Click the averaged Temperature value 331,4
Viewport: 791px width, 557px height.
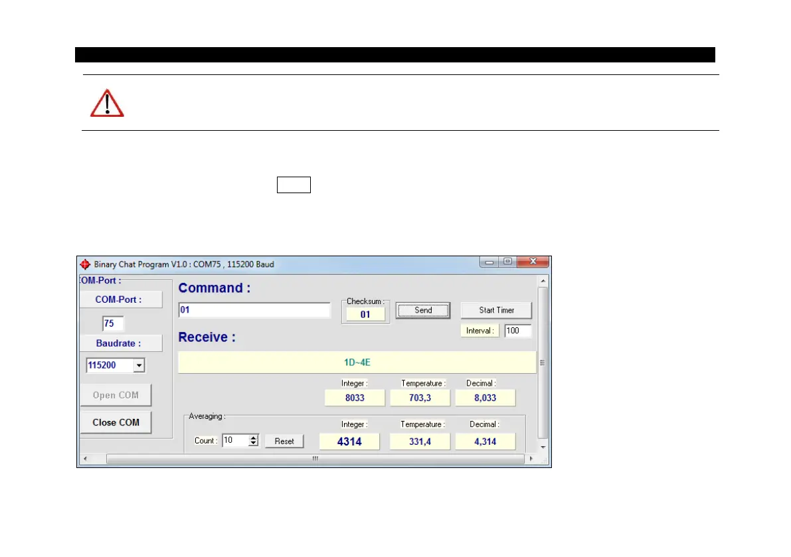click(420, 441)
